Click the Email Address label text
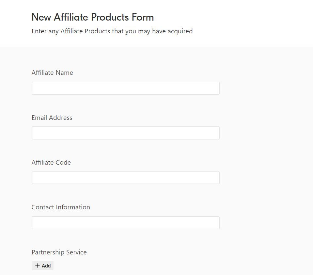 [x=52, y=118]
